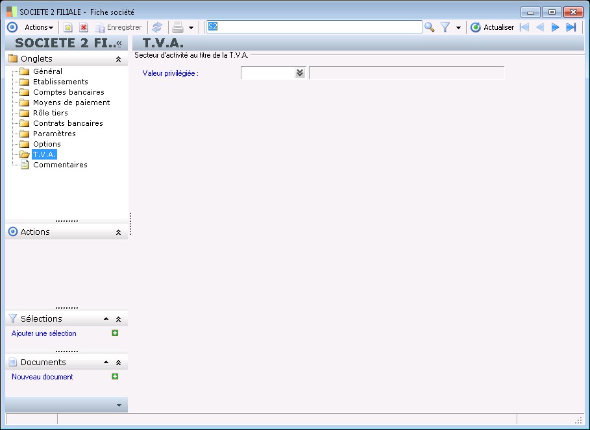Viewport: 590px width, 430px height.
Task: Click the Valeur privilégiée description field
Action: [407, 73]
